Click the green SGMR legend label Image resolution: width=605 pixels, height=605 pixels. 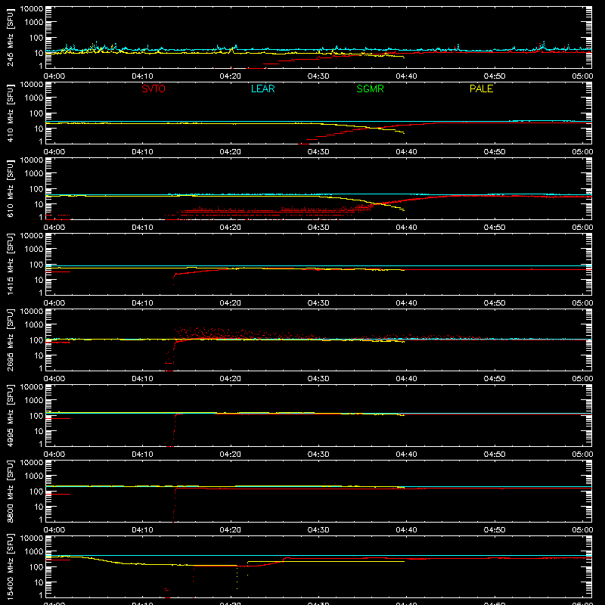(x=370, y=88)
